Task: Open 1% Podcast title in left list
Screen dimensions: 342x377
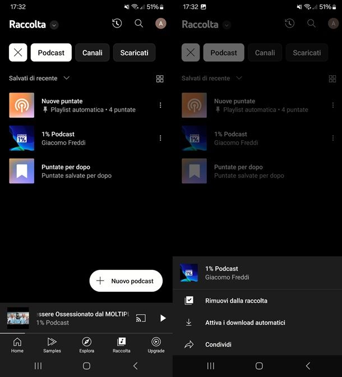Action: click(58, 134)
